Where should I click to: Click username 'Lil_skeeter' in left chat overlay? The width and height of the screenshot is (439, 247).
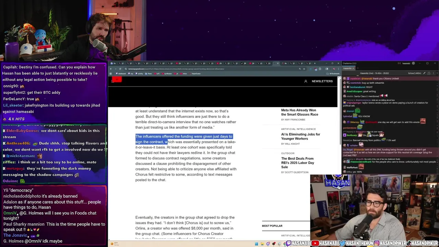[x=13, y=105]
